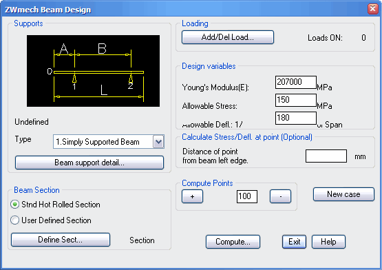The image size is (382, 270).
Task: Run the Compute calculation
Action: pos(233,242)
